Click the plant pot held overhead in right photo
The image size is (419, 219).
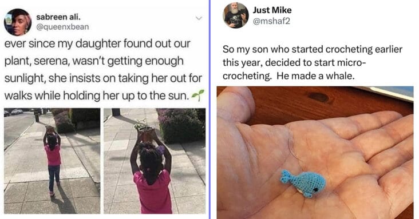click(x=146, y=134)
